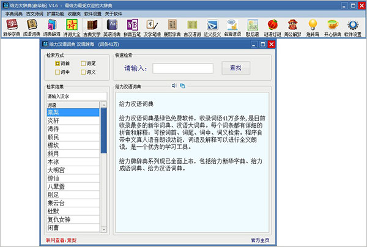Select 木冰 in the word list
367x247 pixels.
pos(73,162)
